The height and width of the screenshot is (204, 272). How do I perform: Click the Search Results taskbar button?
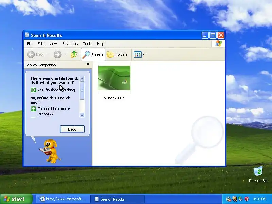[x=117, y=199]
